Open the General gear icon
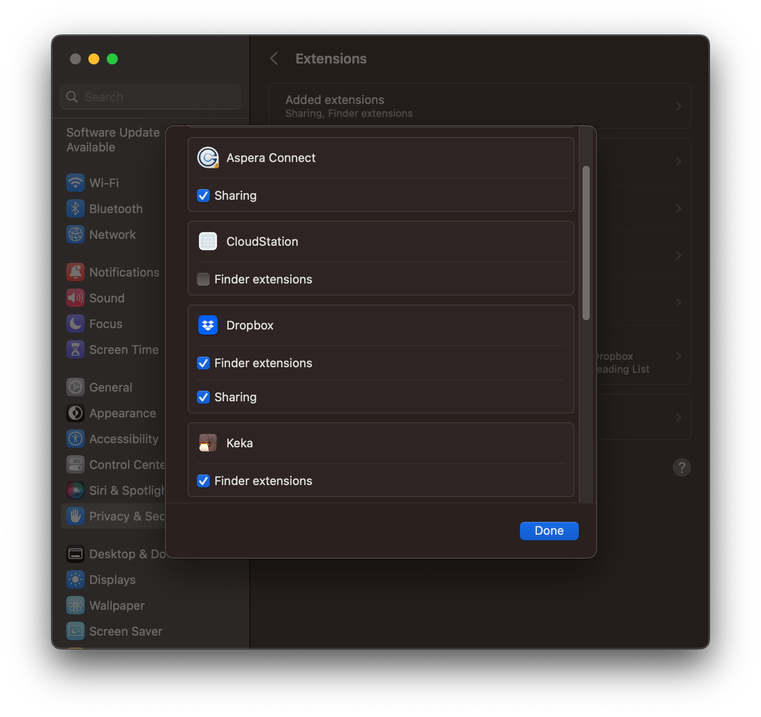The width and height of the screenshot is (761, 717). pyautogui.click(x=75, y=387)
